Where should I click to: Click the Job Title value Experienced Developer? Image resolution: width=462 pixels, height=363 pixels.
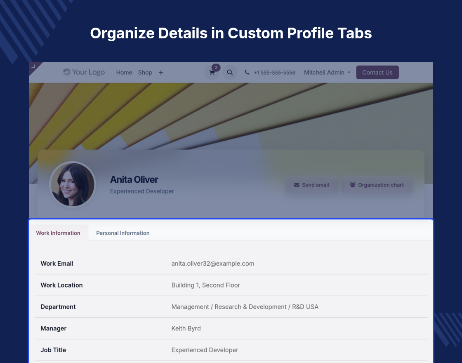point(205,350)
